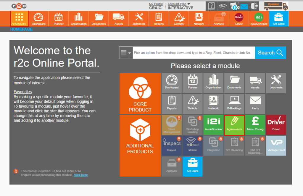
Task: Open Dashboard in the orange navigation bar
Action: (39, 19)
